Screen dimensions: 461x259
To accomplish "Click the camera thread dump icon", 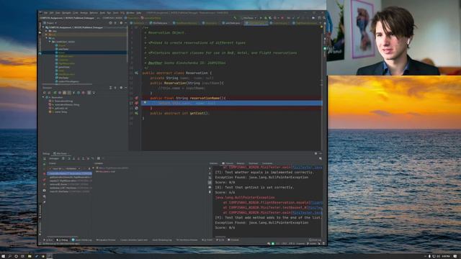I will pyautogui.click(x=45, y=191).
